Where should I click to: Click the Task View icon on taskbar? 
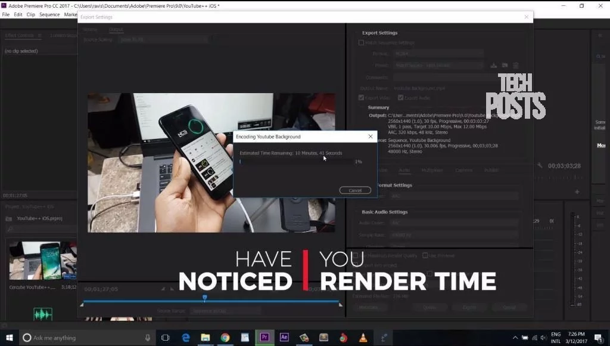click(166, 338)
